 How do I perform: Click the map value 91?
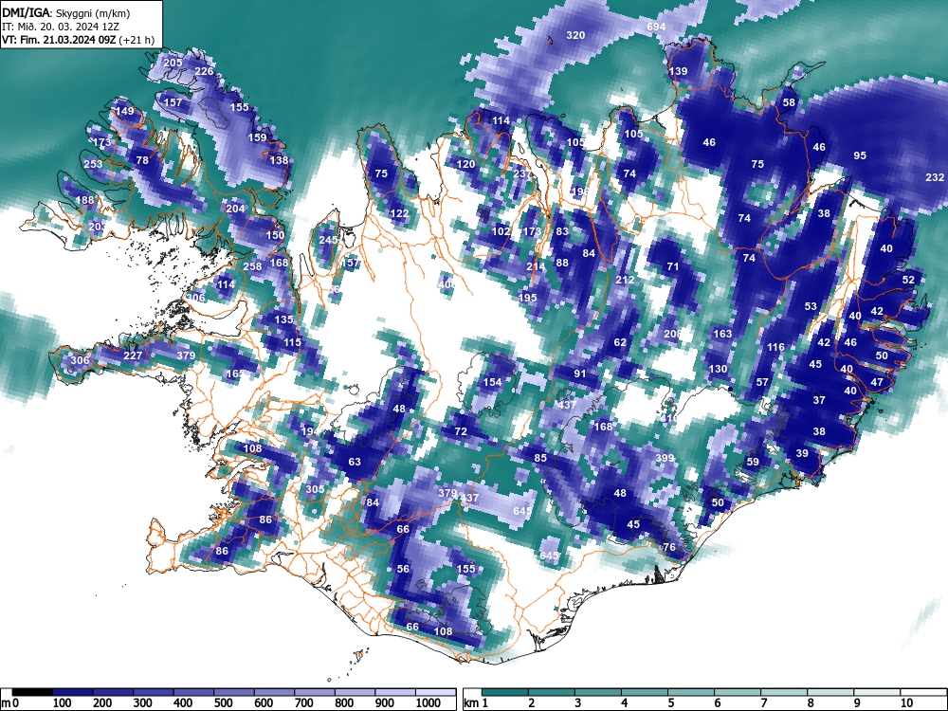tap(580, 373)
